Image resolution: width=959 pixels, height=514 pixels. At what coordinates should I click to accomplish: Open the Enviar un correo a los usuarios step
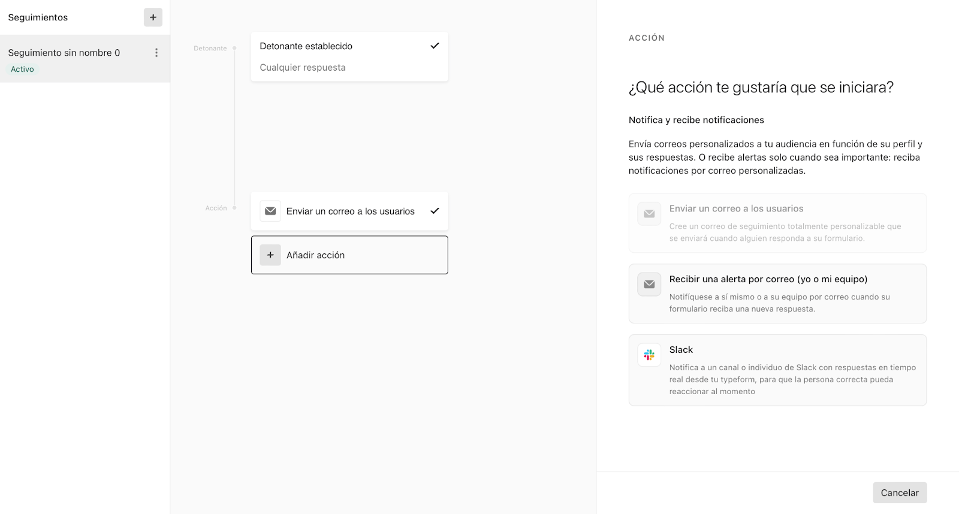[349, 211]
